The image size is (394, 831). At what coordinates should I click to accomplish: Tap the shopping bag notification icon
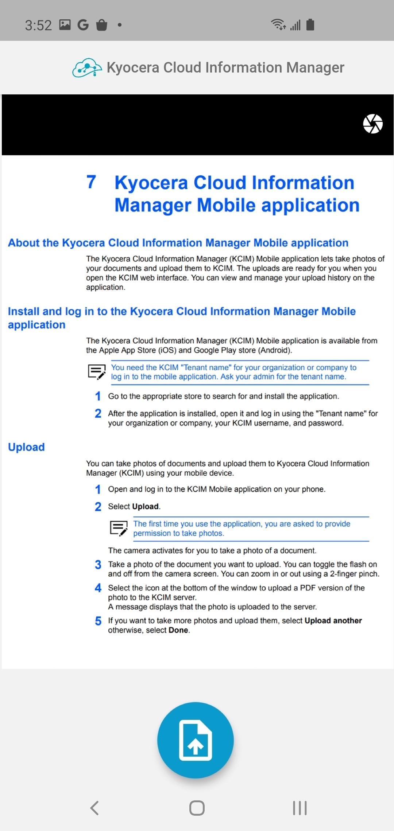pos(102,25)
